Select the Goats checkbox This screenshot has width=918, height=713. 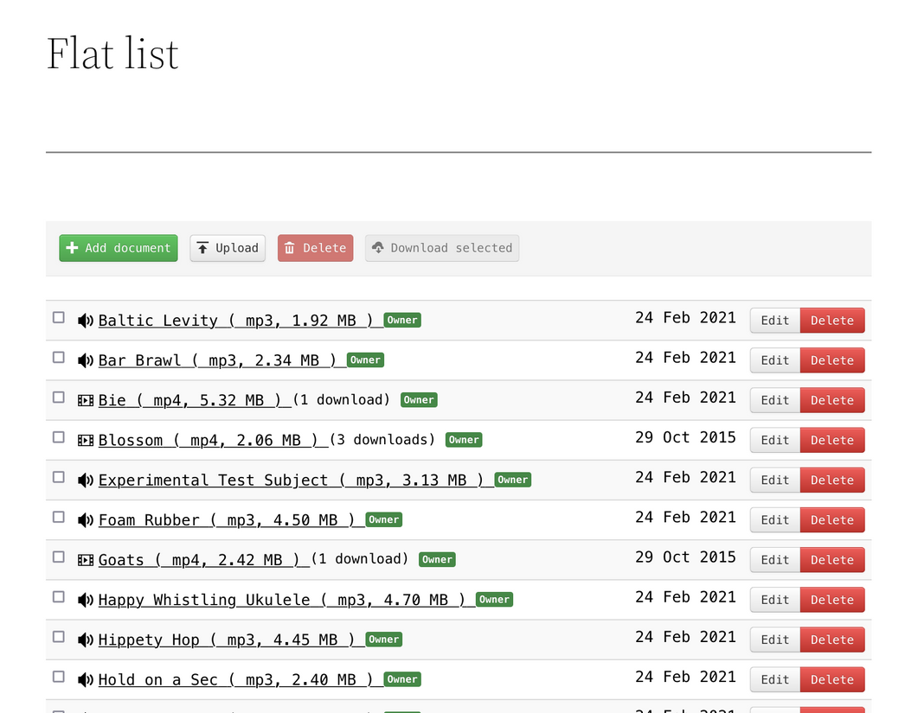(x=59, y=557)
